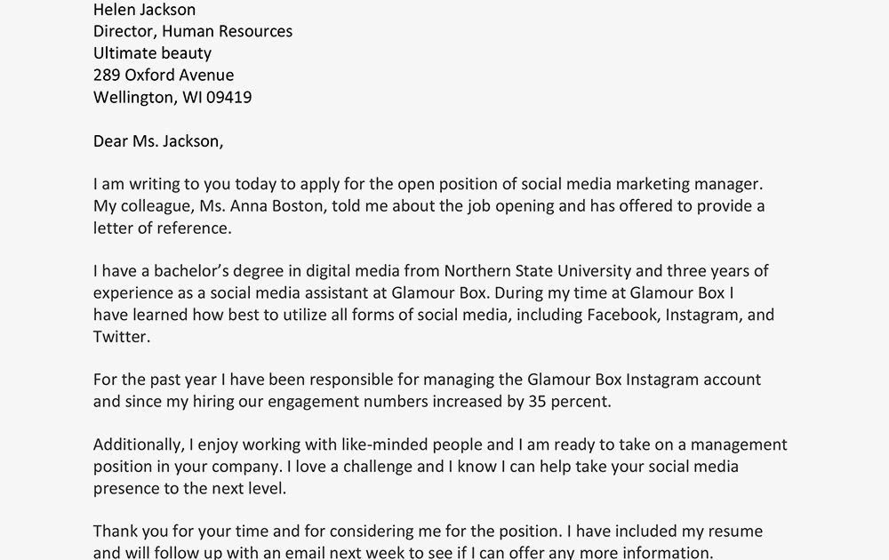Click the word Additionally starting the paragraph
The height and width of the screenshot is (560, 889).
pyautogui.click(x=139, y=445)
